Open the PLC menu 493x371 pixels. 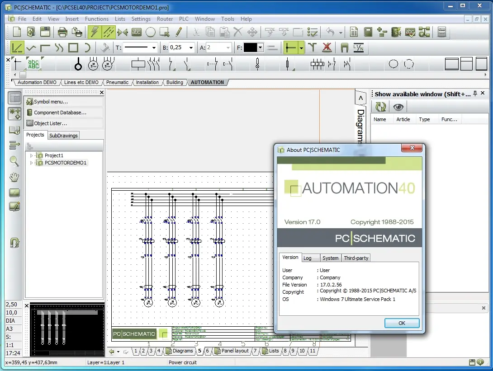pyautogui.click(x=184, y=19)
